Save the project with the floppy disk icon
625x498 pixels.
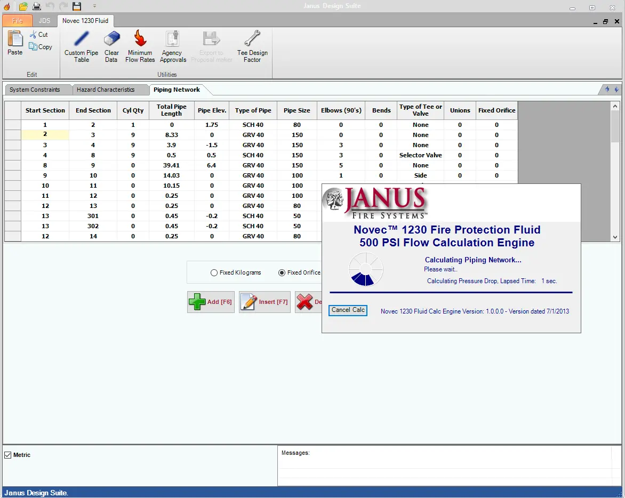[77, 6]
